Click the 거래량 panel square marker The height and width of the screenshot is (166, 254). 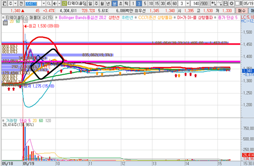tap(3, 121)
